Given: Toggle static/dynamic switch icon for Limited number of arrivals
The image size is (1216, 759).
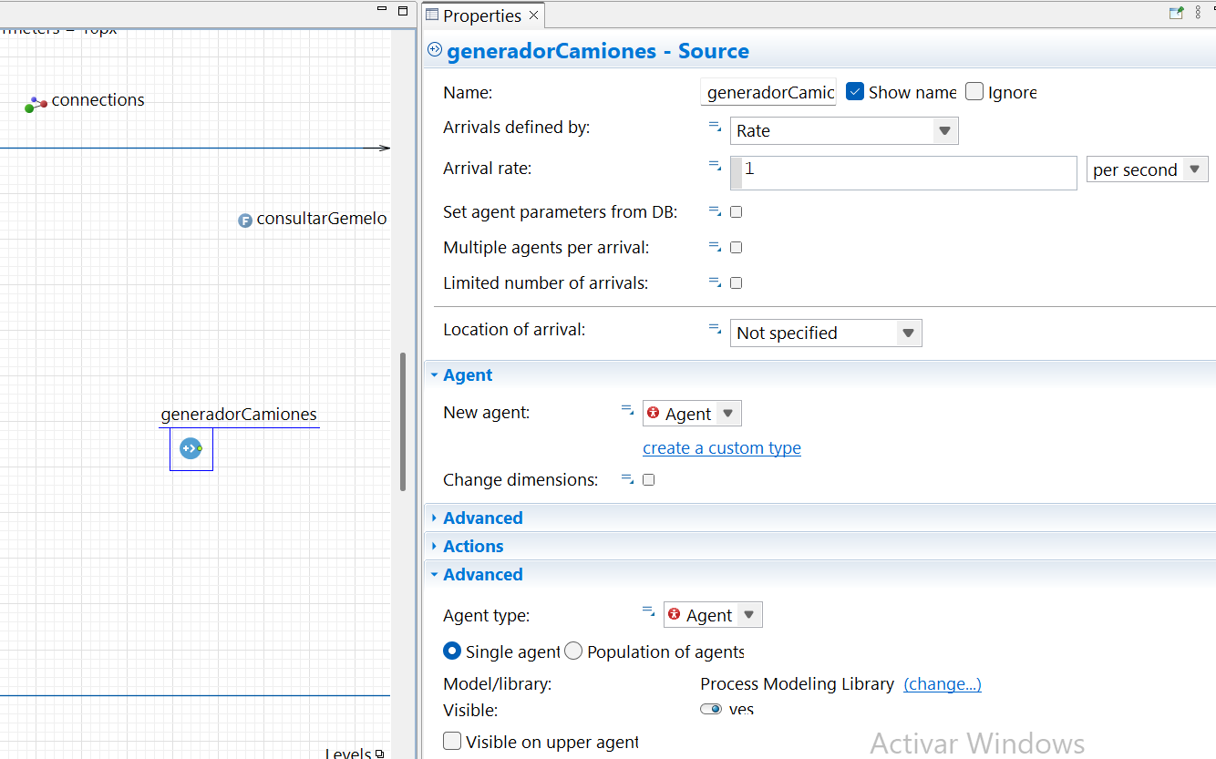Looking at the screenshot, I should tap(716, 282).
